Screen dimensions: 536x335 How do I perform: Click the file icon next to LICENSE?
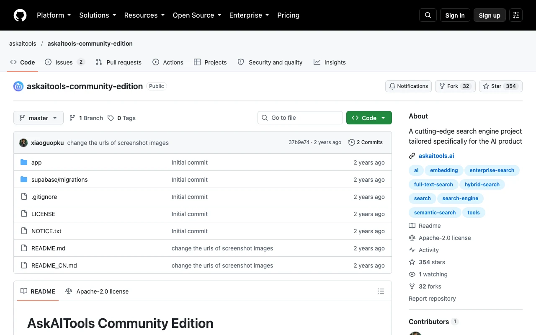(x=24, y=214)
